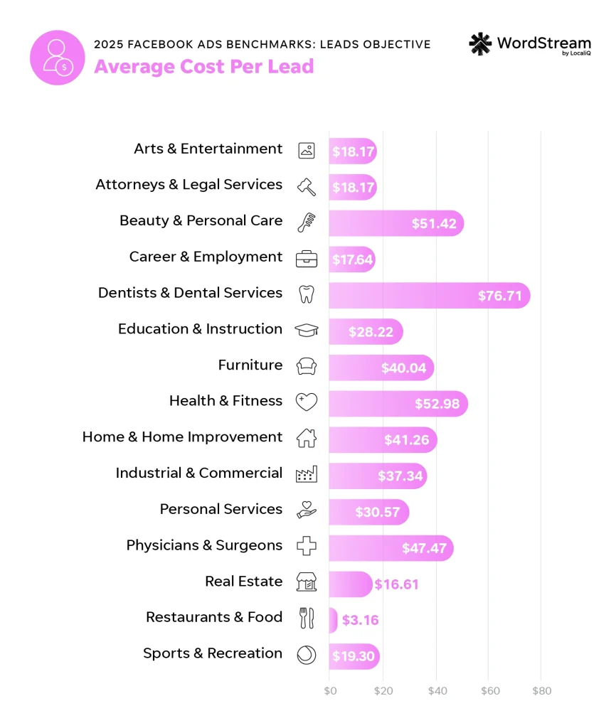
Task: Click the Restaurants fork and knife icon
Action: point(307,619)
